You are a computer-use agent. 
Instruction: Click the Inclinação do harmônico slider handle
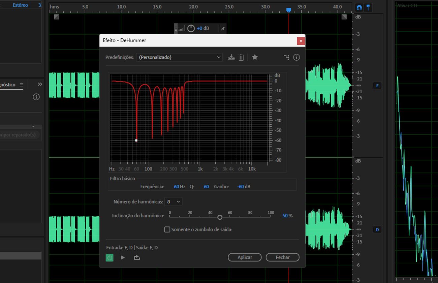[220, 217]
